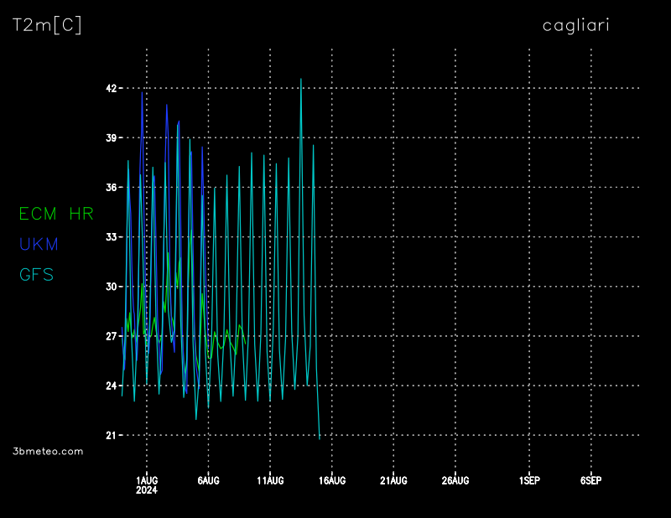The image size is (671, 518).
Task: Select the 6SEP date label
Action: [x=590, y=480]
